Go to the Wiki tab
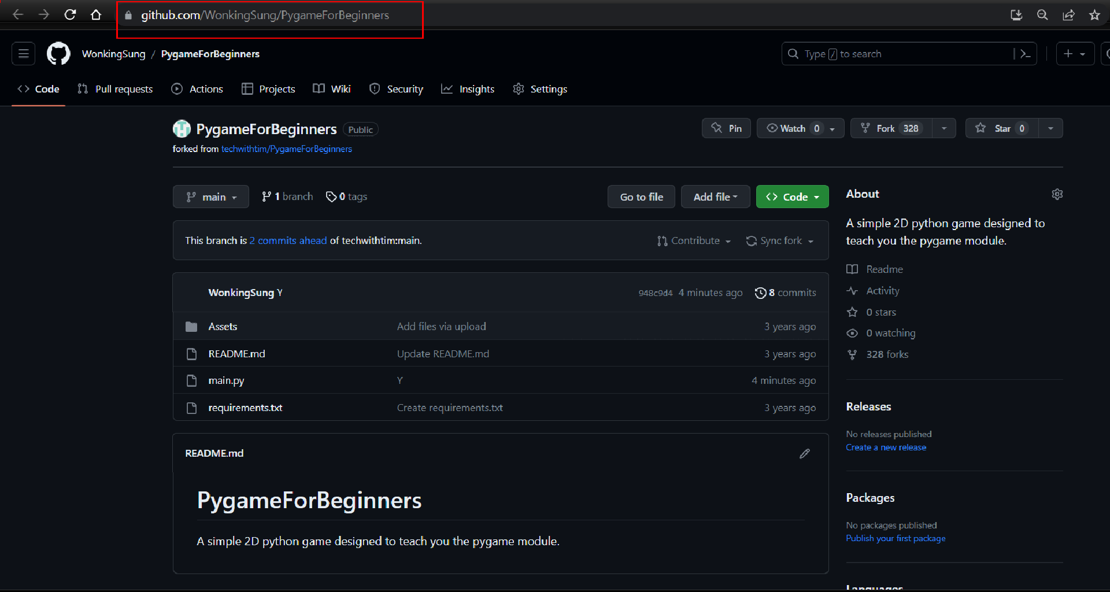Viewport: 1110px width, 592px height. click(x=332, y=89)
